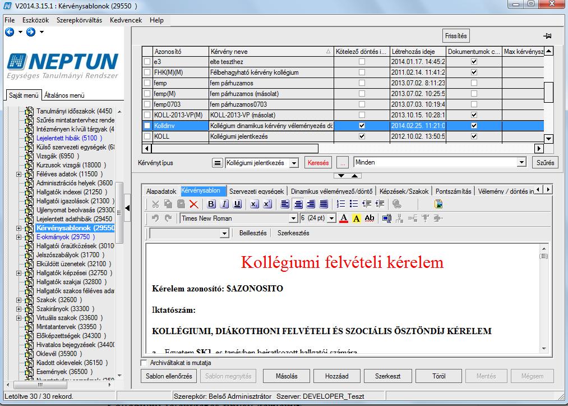This screenshot has width=568, height=406.
Task: Click the Másolás button
Action: pyautogui.click(x=287, y=376)
